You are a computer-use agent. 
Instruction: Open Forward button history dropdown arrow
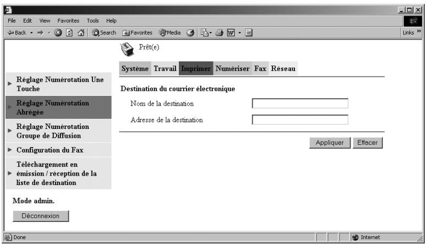(x=49, y=32)
